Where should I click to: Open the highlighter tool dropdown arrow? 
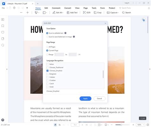click(39, 13)
